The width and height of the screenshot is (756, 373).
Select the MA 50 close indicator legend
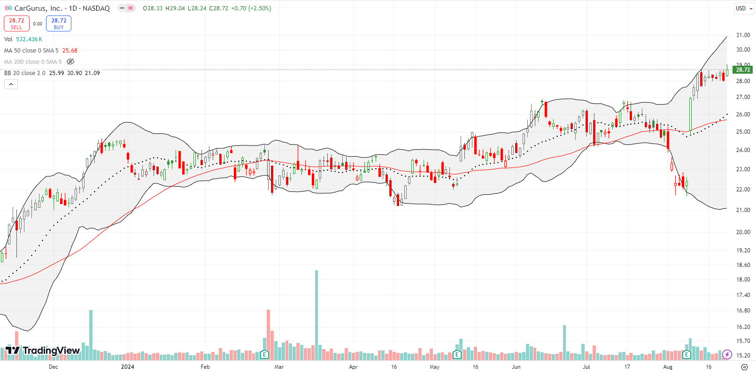(31, 51)
